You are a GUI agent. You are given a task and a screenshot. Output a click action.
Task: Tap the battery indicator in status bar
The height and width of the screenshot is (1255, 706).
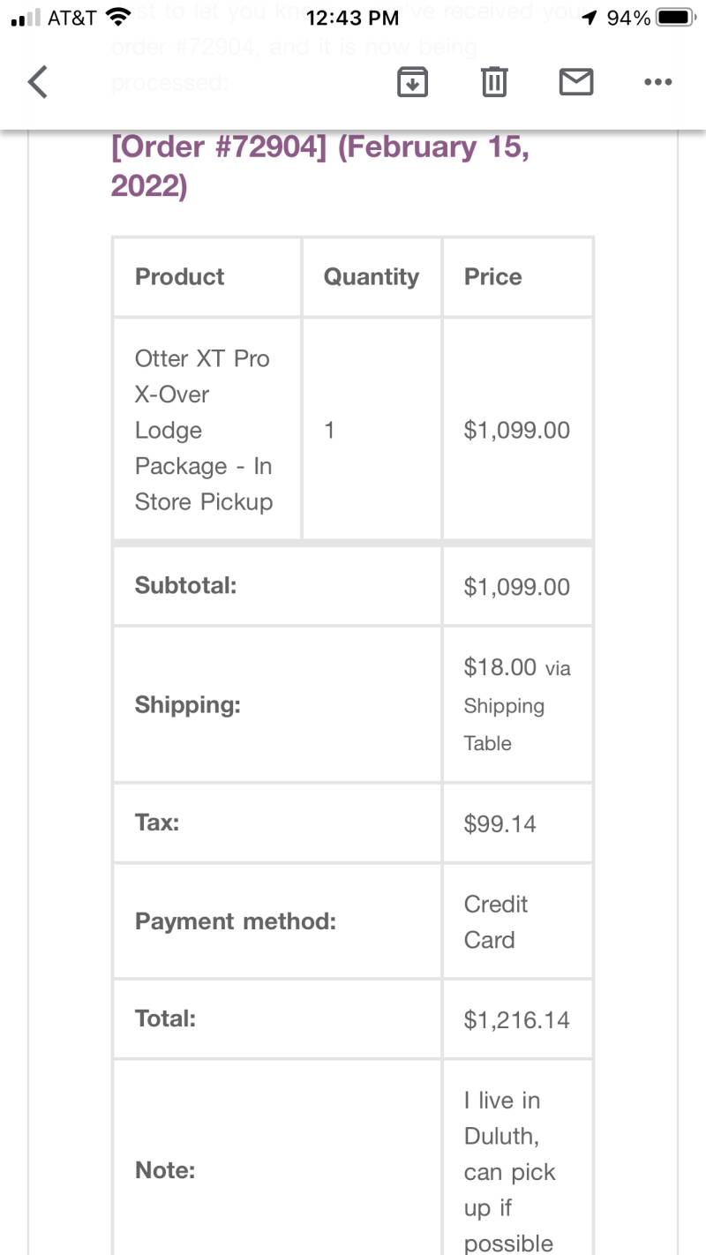(678, 18)
